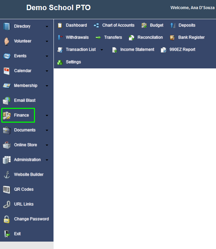Expand the Volunteer dropdown arrow
Screen dimensions: 216x249
(47, 41)
